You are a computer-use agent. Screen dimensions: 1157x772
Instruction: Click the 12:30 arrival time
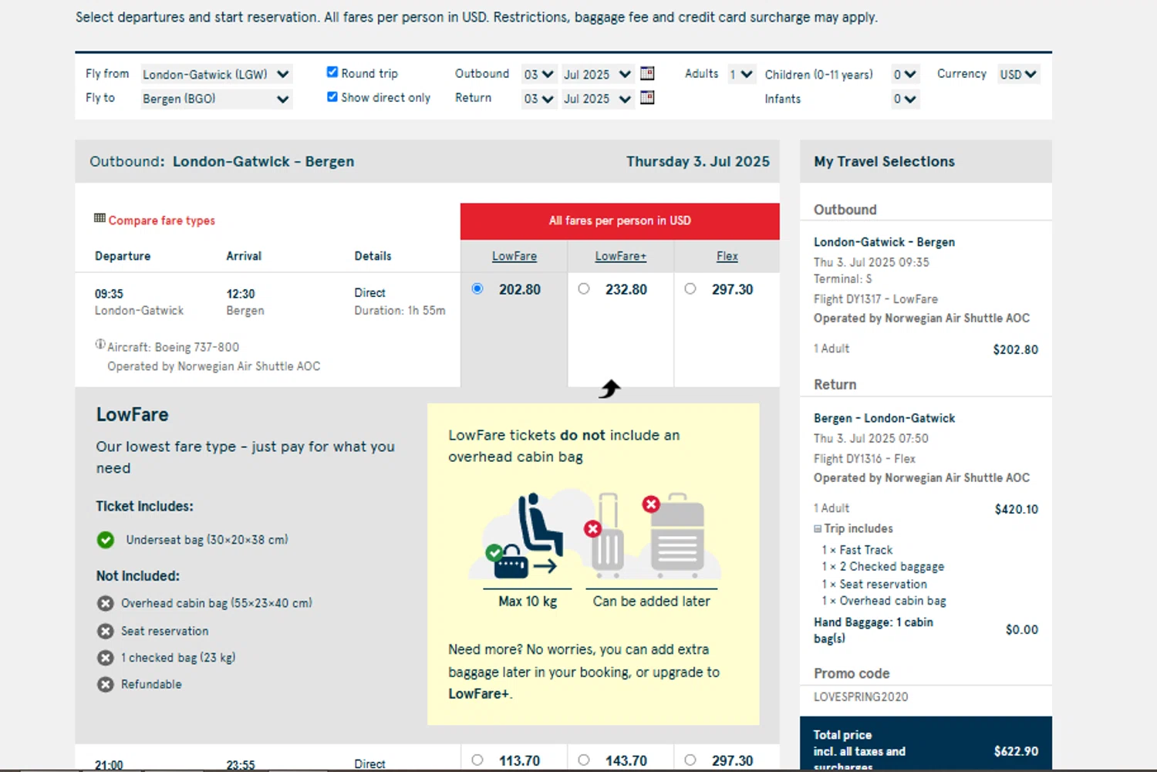(x=241, y=294)
